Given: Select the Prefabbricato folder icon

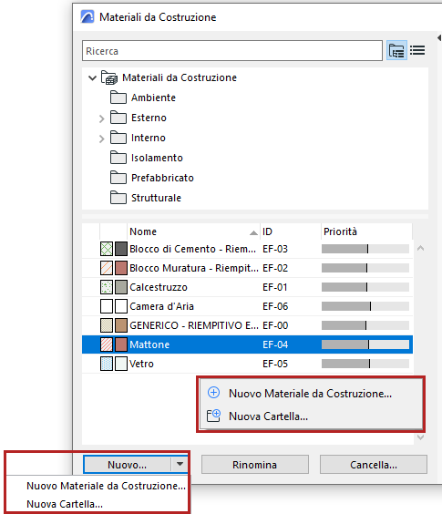Looking at the screenshot, I should (x=118, y=178).
